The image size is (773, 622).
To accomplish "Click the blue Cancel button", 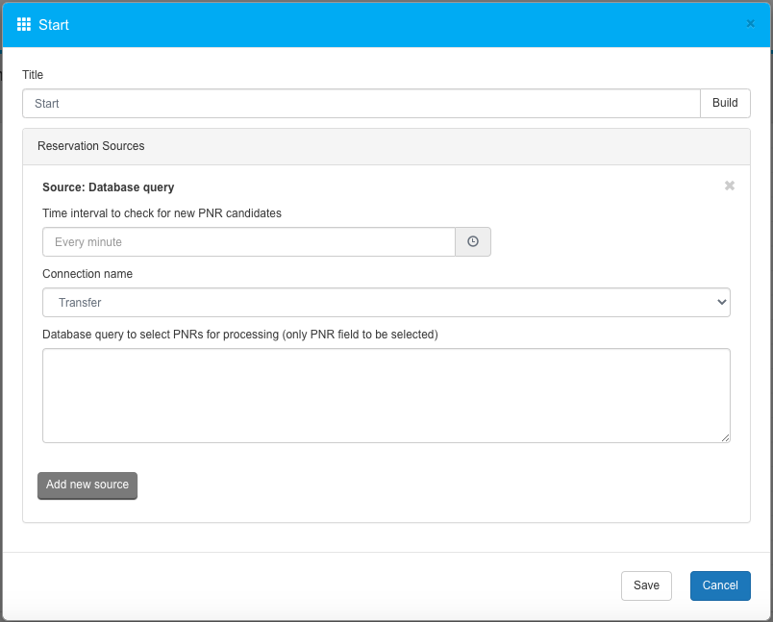I will (720, 585).
